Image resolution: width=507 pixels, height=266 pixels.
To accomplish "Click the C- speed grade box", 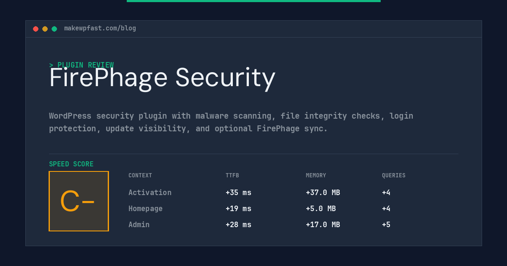I will pos(79,201).
